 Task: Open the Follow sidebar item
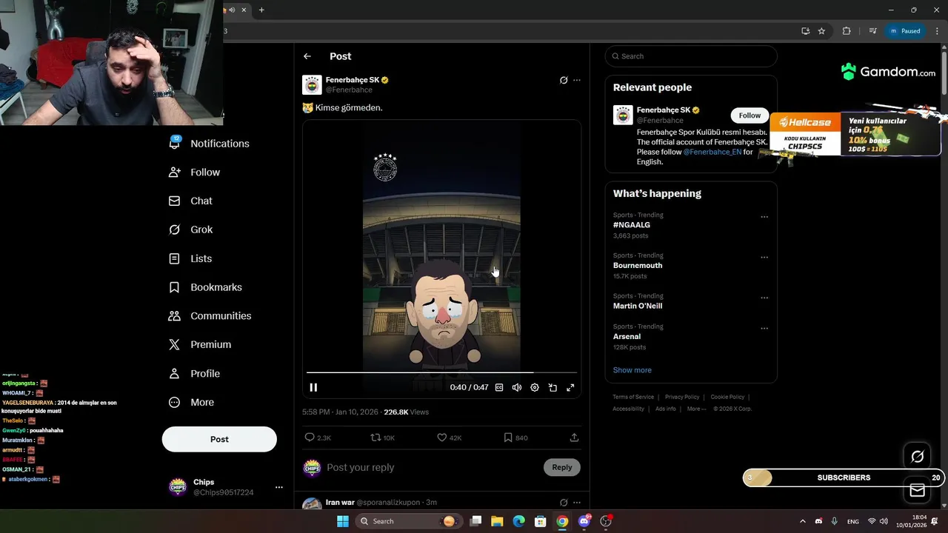click(x=195, y=172)
